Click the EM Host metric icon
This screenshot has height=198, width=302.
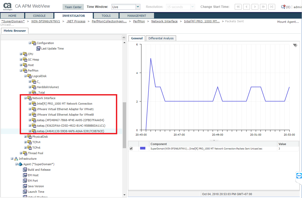pyautogui.click(x=25, y=175)
